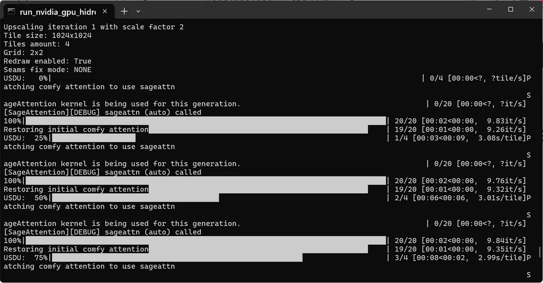This screenshot has width=543, height=283.
Task: Maximize the terminal window
Action: [x=510, y=9]
